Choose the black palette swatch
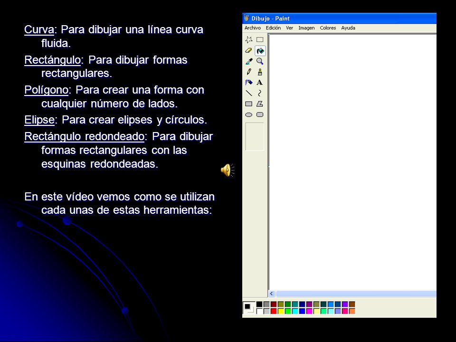This screenshot has height=342, width=456. pos(259,304)
